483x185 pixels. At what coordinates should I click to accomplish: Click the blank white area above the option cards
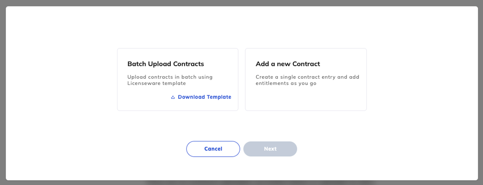(x=242, y=27)
